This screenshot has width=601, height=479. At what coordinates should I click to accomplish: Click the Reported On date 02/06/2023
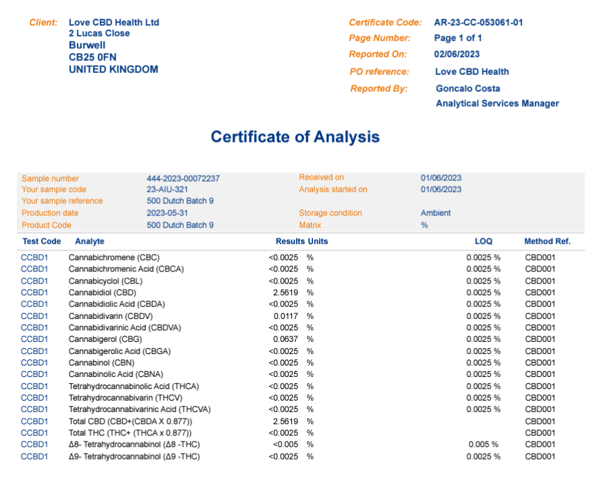tap(456, 54)
